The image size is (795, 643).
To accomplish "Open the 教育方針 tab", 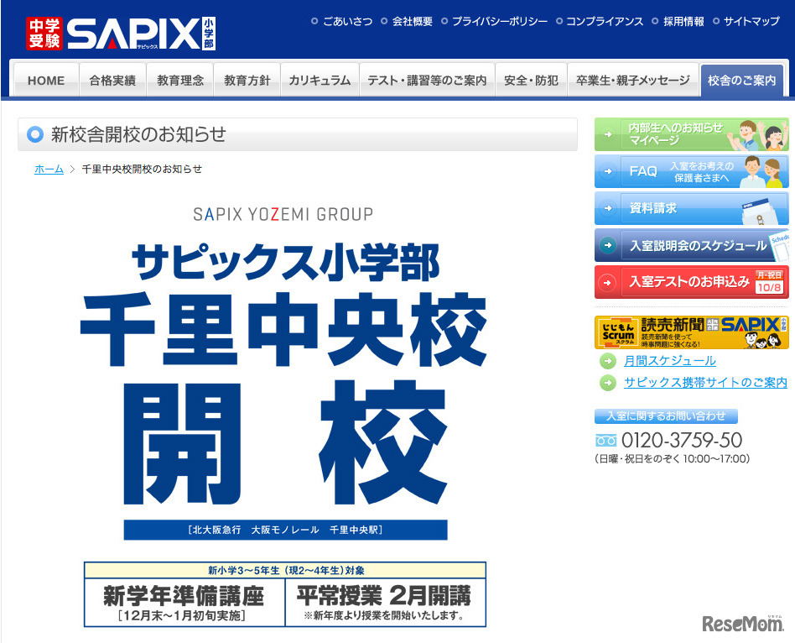I will tap(247, 80).
